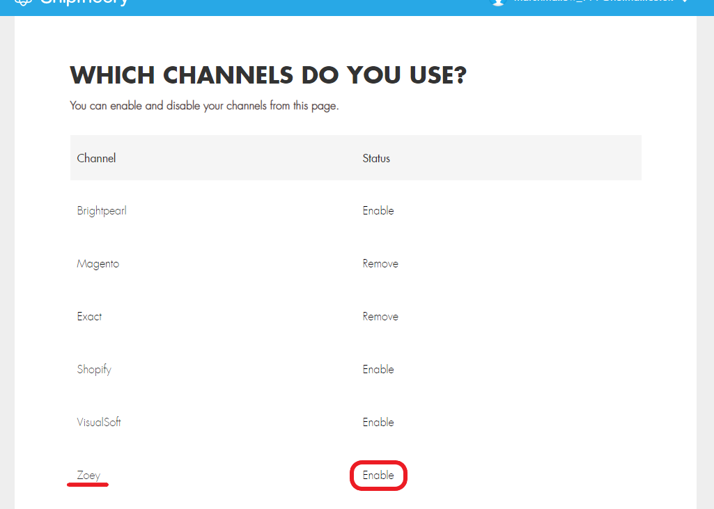Enable the Zoey channel
714x509 pixels.
coord(378,476)
